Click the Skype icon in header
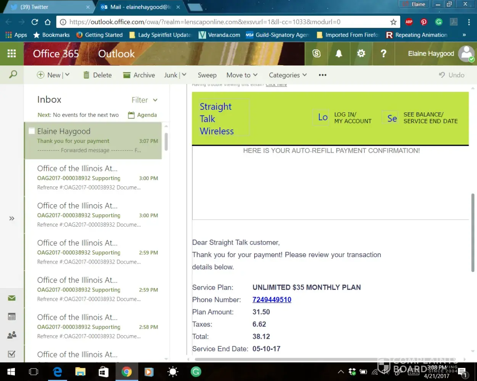The height and width of the screenshot is (381, 477). click(316, 54)
